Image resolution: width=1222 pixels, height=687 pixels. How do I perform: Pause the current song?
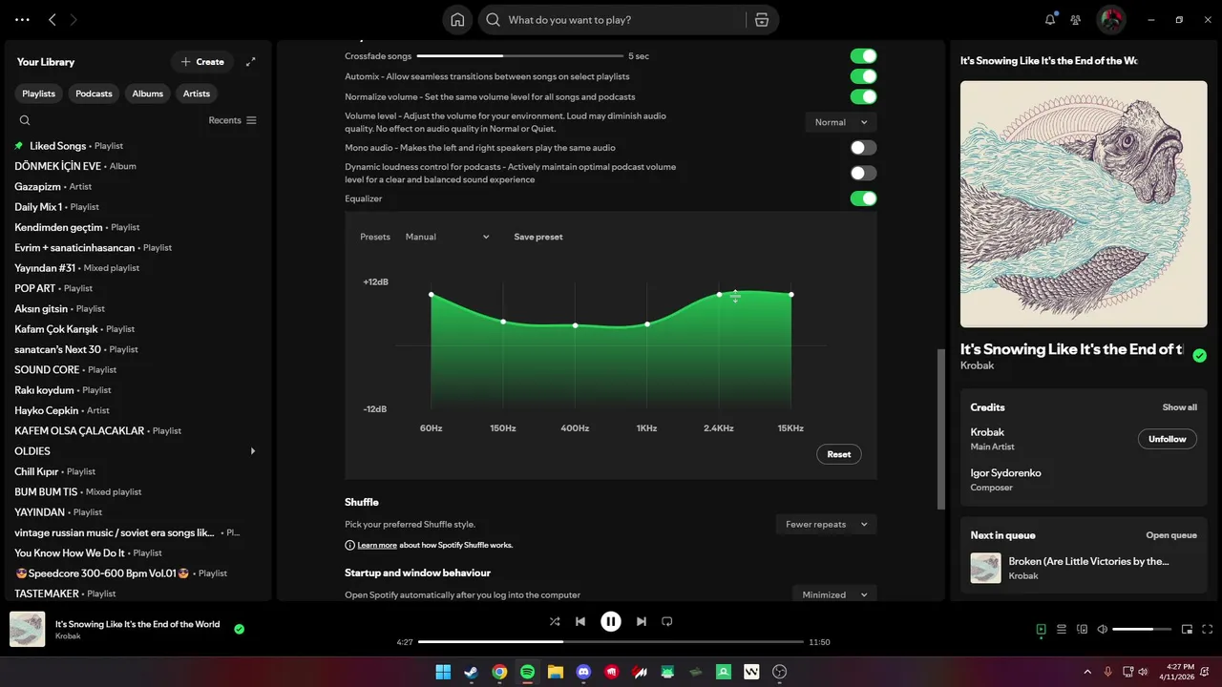pos(611,621)
